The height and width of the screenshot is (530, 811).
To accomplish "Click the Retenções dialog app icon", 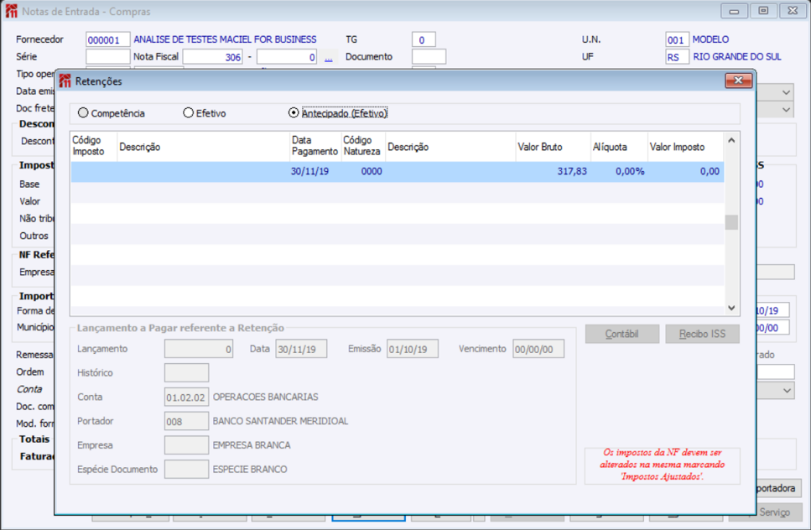I will [65, 81].
